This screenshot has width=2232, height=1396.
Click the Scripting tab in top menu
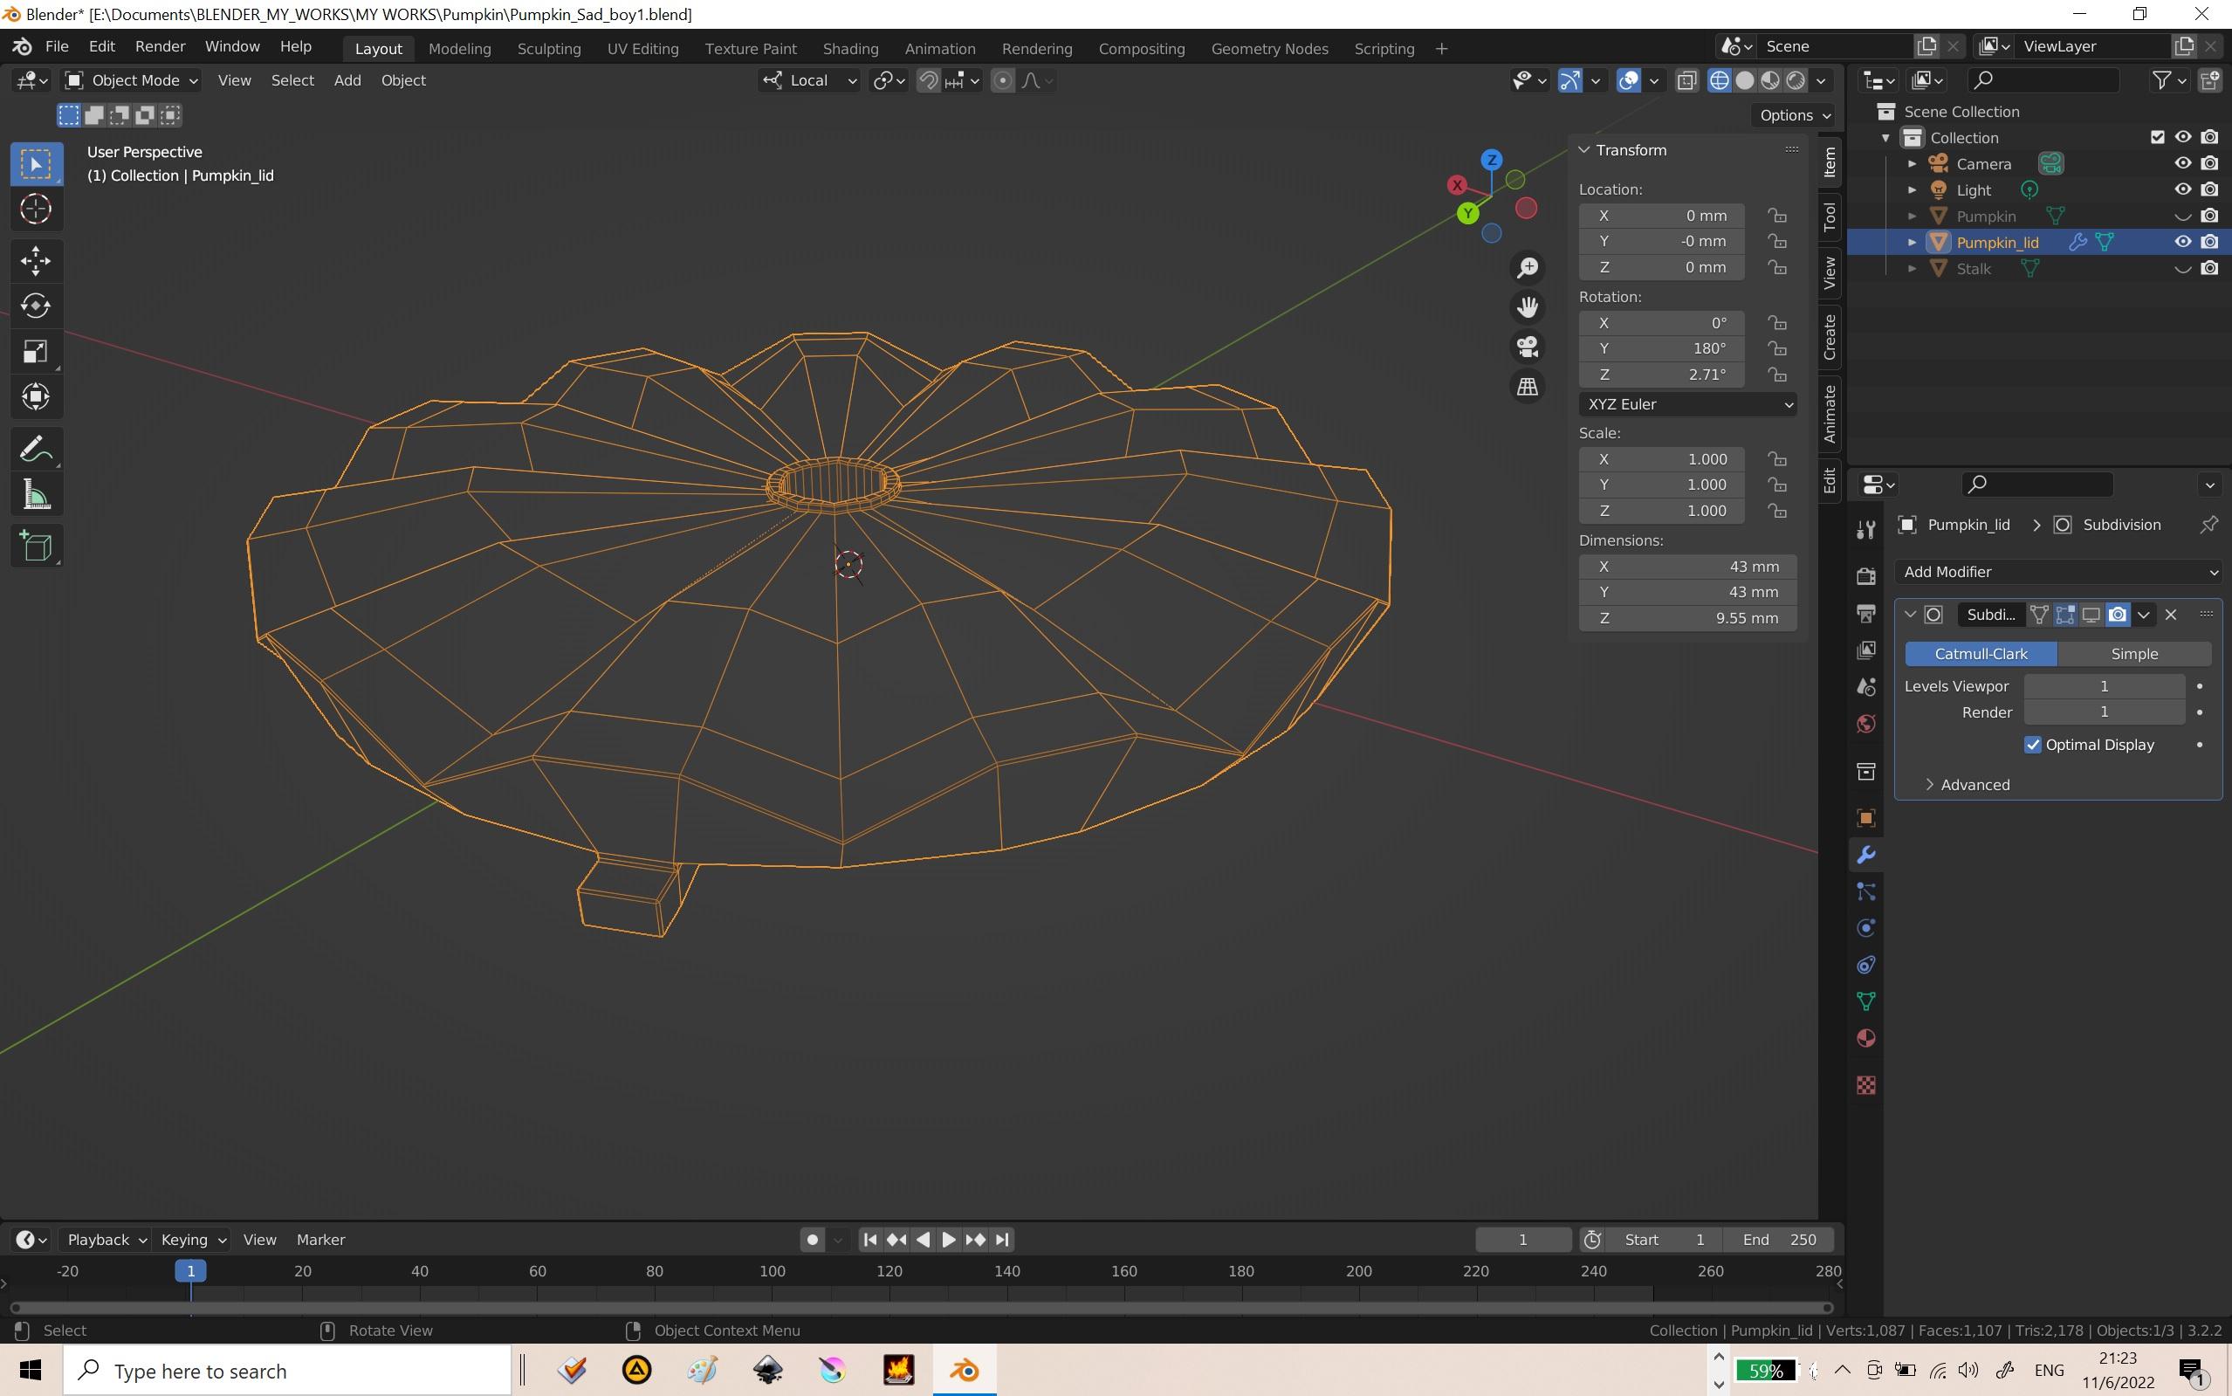click(x=1384, y=46)
